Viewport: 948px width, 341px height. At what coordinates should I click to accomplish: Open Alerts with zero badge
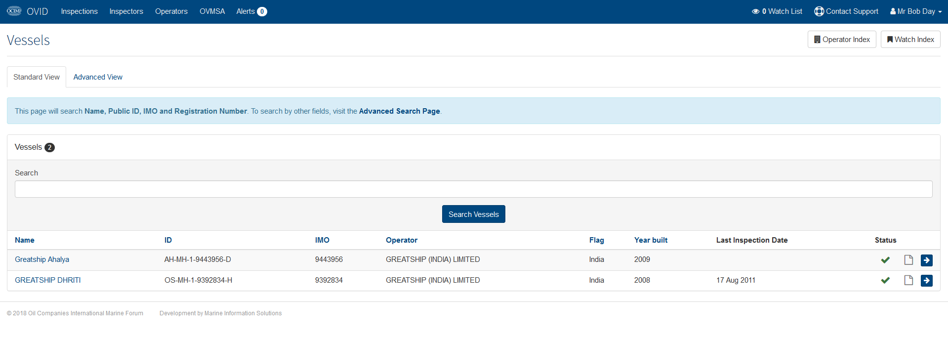click(x=251, y=11)
